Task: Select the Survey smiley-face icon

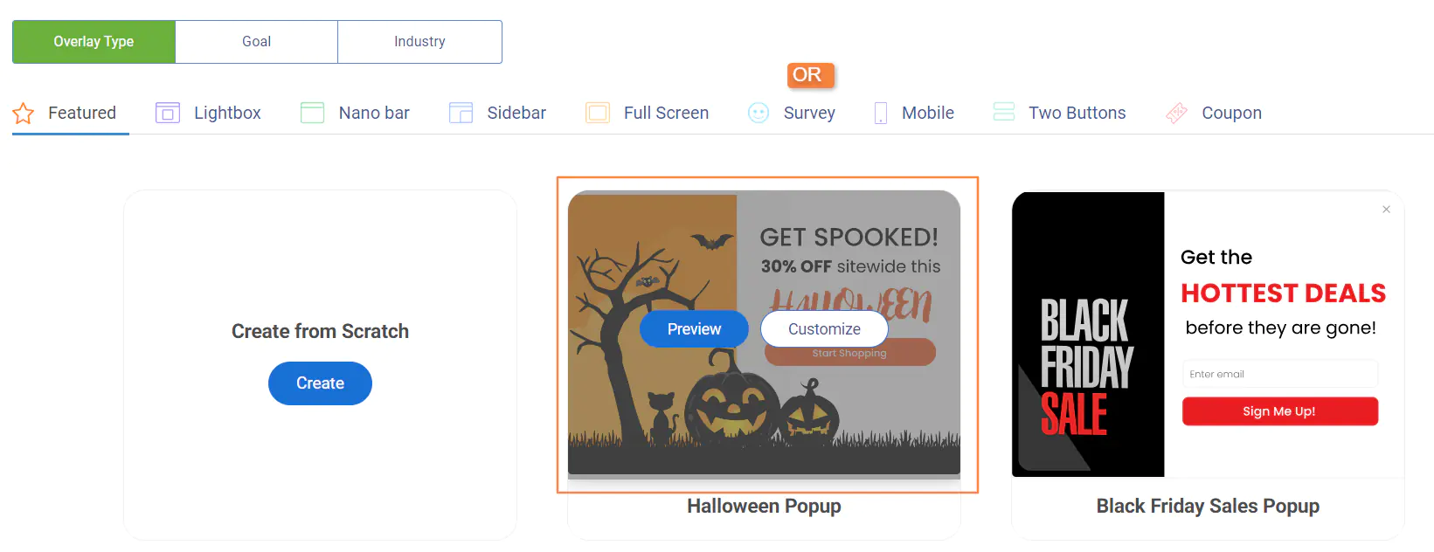Action: coord(757,112)
